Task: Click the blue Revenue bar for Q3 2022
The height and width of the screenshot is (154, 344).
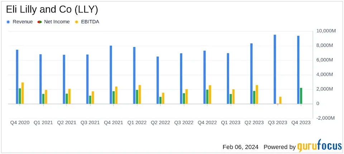Action: pos(181,79)
